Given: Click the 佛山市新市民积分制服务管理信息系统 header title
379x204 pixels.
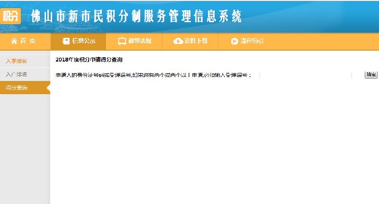Looking at the screenshot, I should coord(136,17).
